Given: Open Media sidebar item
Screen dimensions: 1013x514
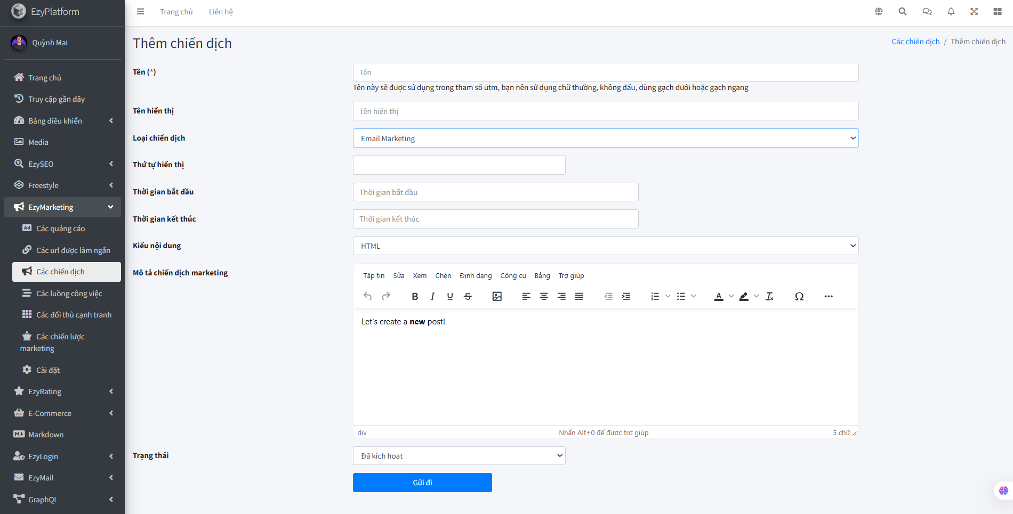Looking at the screenshot, I should coord(62,142).
